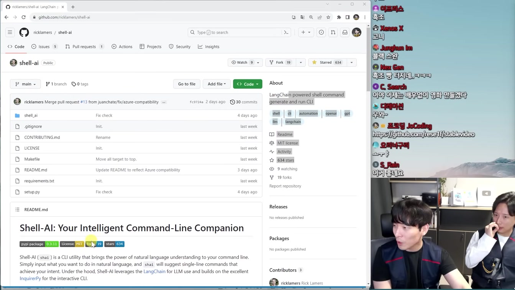Open the translate page icon in address bar
515x290 pixels.
coord(302,17)
